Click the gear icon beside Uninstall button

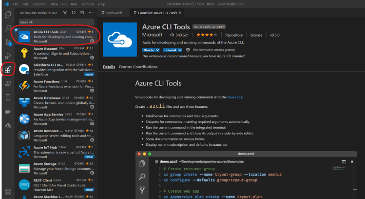pyautogui.click(x=188, y=50)
